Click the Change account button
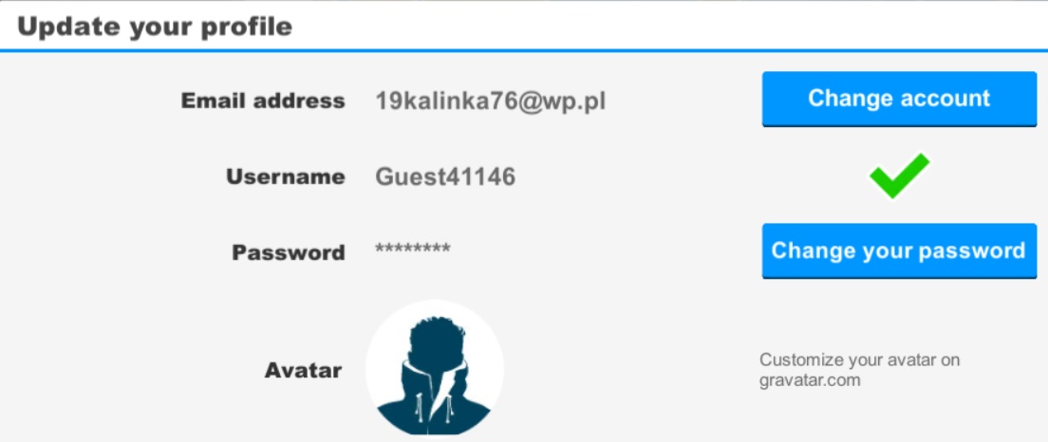The width and height of the screenshot is (1048, 442). coord(899,99)
